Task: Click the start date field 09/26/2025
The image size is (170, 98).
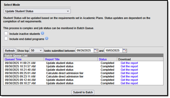Action: (x=85, y=50)
